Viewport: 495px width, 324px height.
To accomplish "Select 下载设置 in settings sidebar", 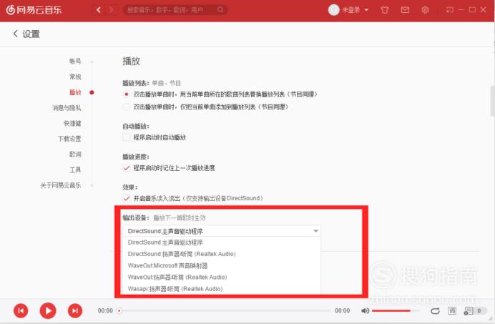I will [x=69, y=139].
